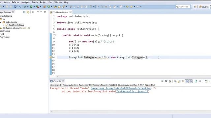Viewport: 211px width, 118px height.
Task: Open the External Tools dropdown arrow
Action: coord(41,7)
